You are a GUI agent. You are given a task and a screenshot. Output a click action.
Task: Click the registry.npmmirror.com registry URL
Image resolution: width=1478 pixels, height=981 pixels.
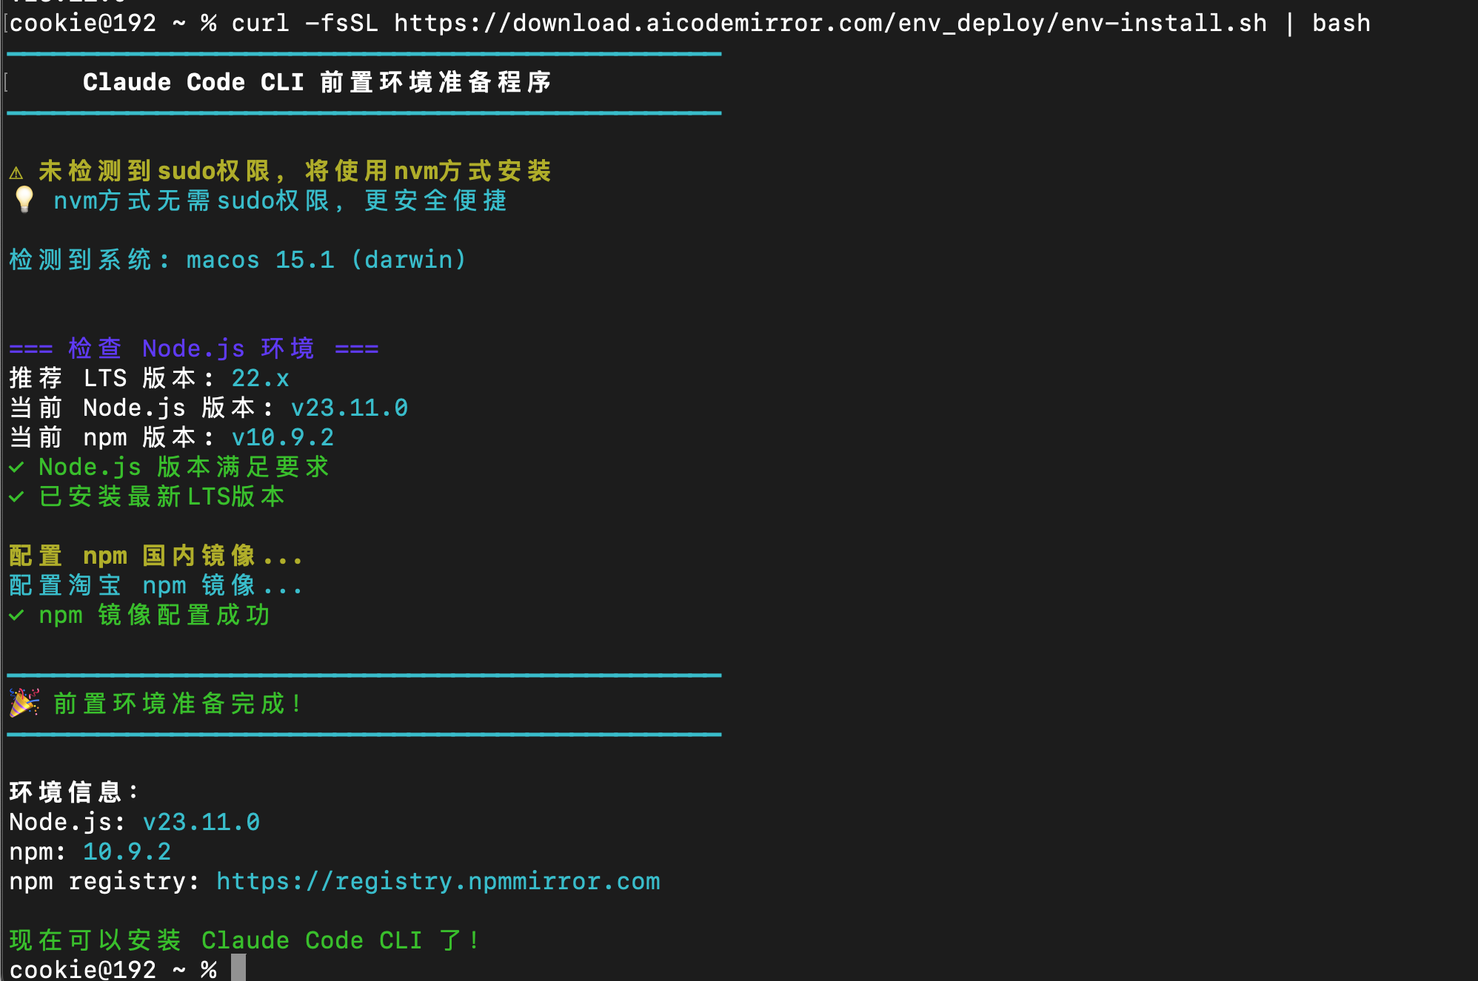point(438,881)
